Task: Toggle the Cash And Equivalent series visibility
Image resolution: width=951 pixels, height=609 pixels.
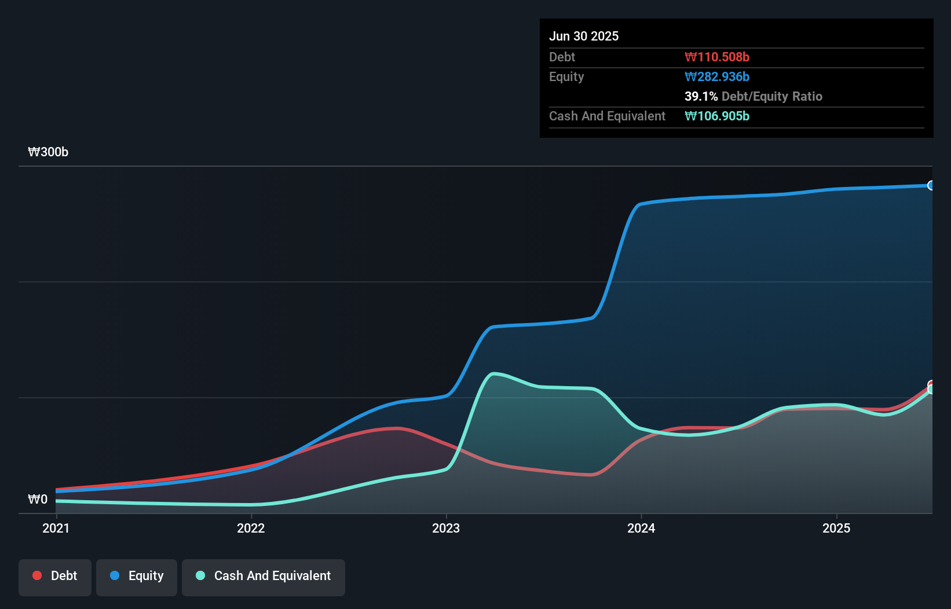Action: click(263, 576)
